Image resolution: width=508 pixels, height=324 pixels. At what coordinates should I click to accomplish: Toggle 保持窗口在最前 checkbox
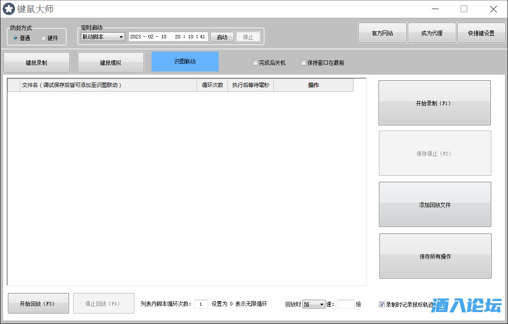tap(303, 63)
